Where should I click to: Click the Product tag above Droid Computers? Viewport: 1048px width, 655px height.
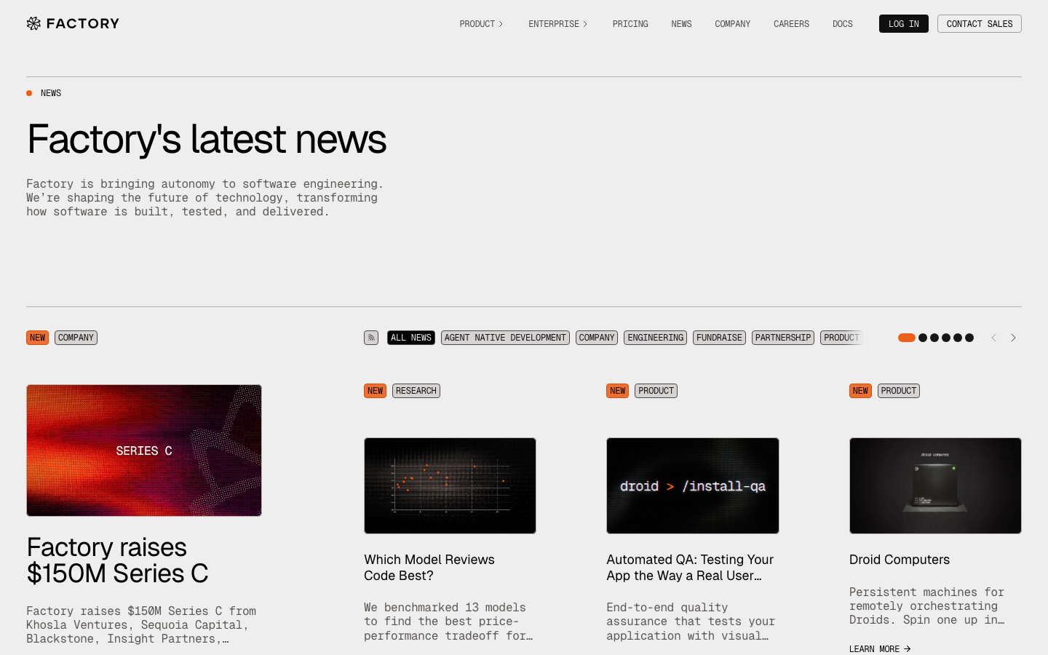pos(899,391)
